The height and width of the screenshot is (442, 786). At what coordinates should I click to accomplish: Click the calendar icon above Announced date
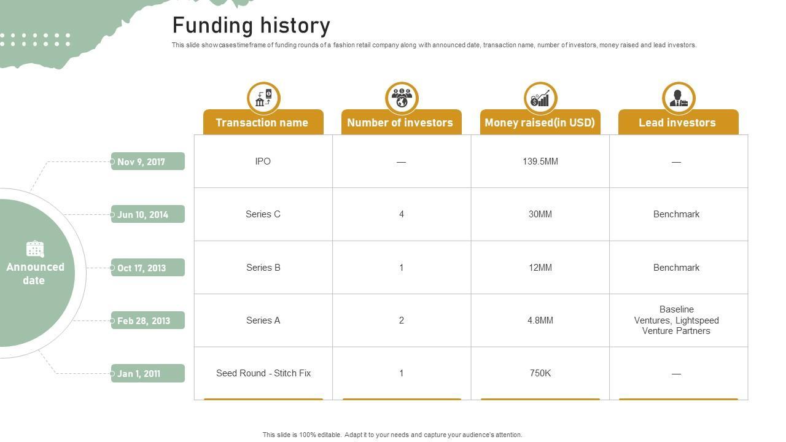tap(35, 249)
